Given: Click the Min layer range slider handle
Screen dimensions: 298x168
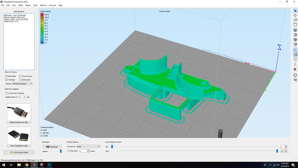Looking at the screenshot, I should [x=112, y=146].
